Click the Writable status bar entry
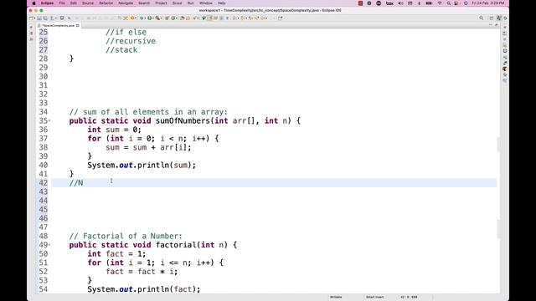 (x=336, y=297)
